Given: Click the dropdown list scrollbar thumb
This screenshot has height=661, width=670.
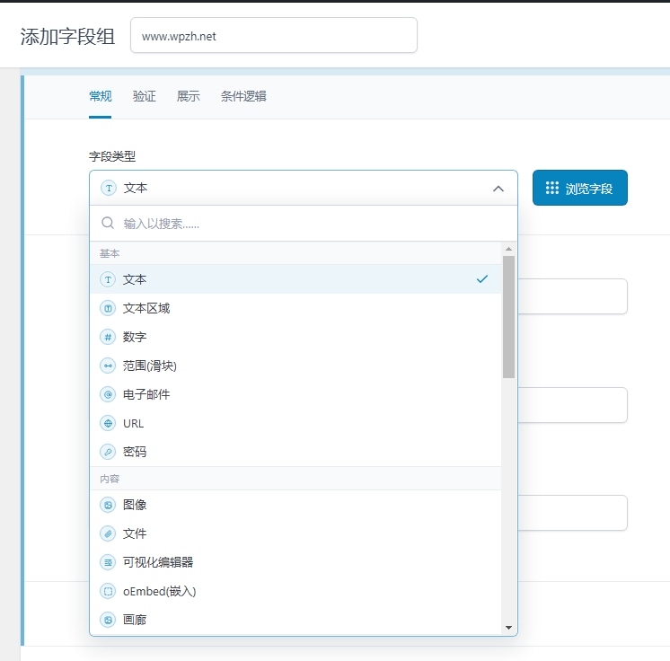Looking at the screenshot, I should tap(508, 317).
